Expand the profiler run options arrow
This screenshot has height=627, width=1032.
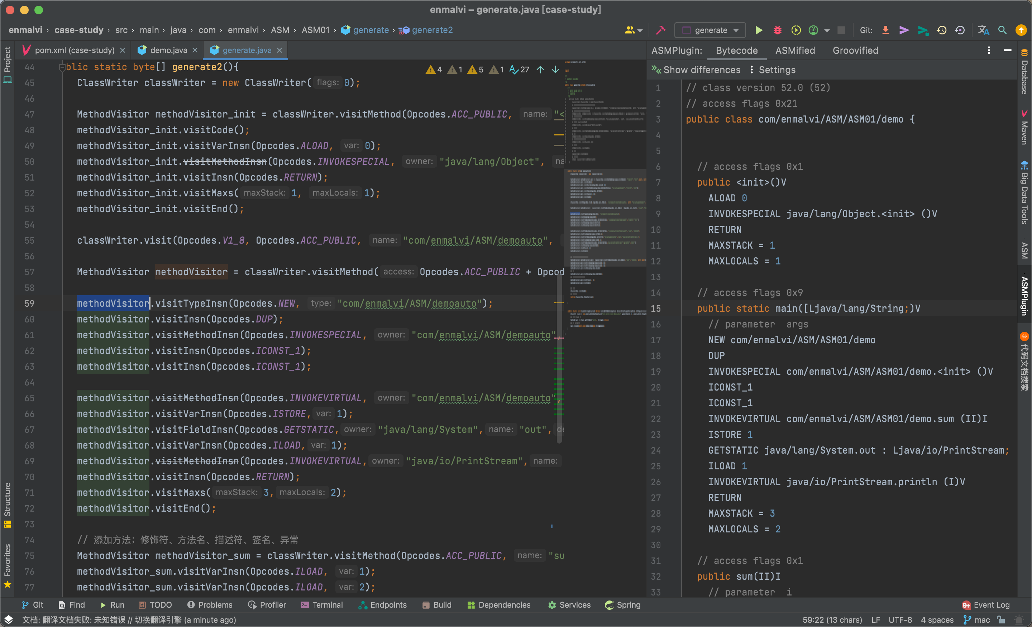click(827, 30)
